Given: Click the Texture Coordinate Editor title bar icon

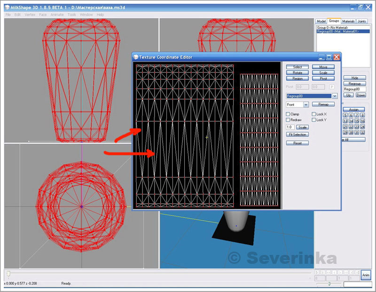Looking at the screenshot, I should click(136, 57).
